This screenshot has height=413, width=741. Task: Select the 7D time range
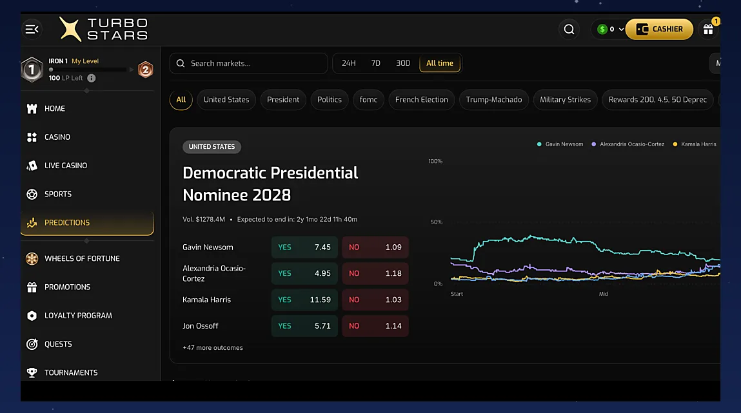pos(376,63)
